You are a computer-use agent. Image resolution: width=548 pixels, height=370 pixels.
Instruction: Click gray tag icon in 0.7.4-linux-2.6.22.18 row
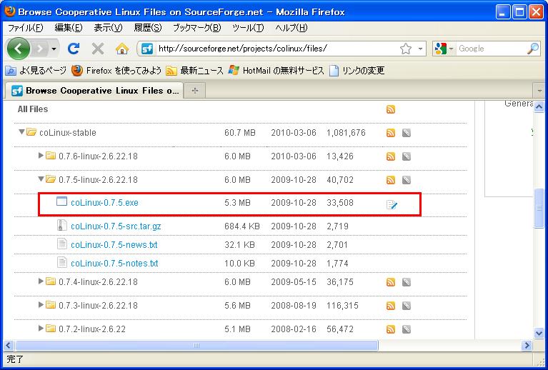406,282
